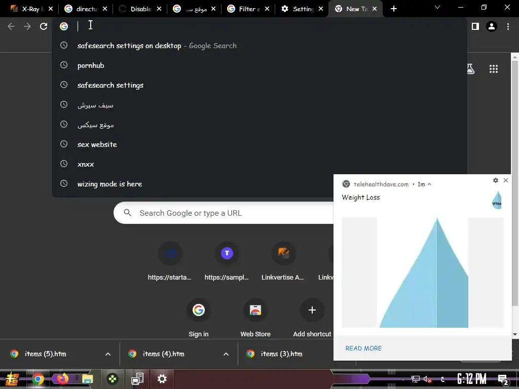The height and width of the screenshot is (389, 519).
Task: Open the remote desktop taskbar icon
Action: tap(137, 379)
